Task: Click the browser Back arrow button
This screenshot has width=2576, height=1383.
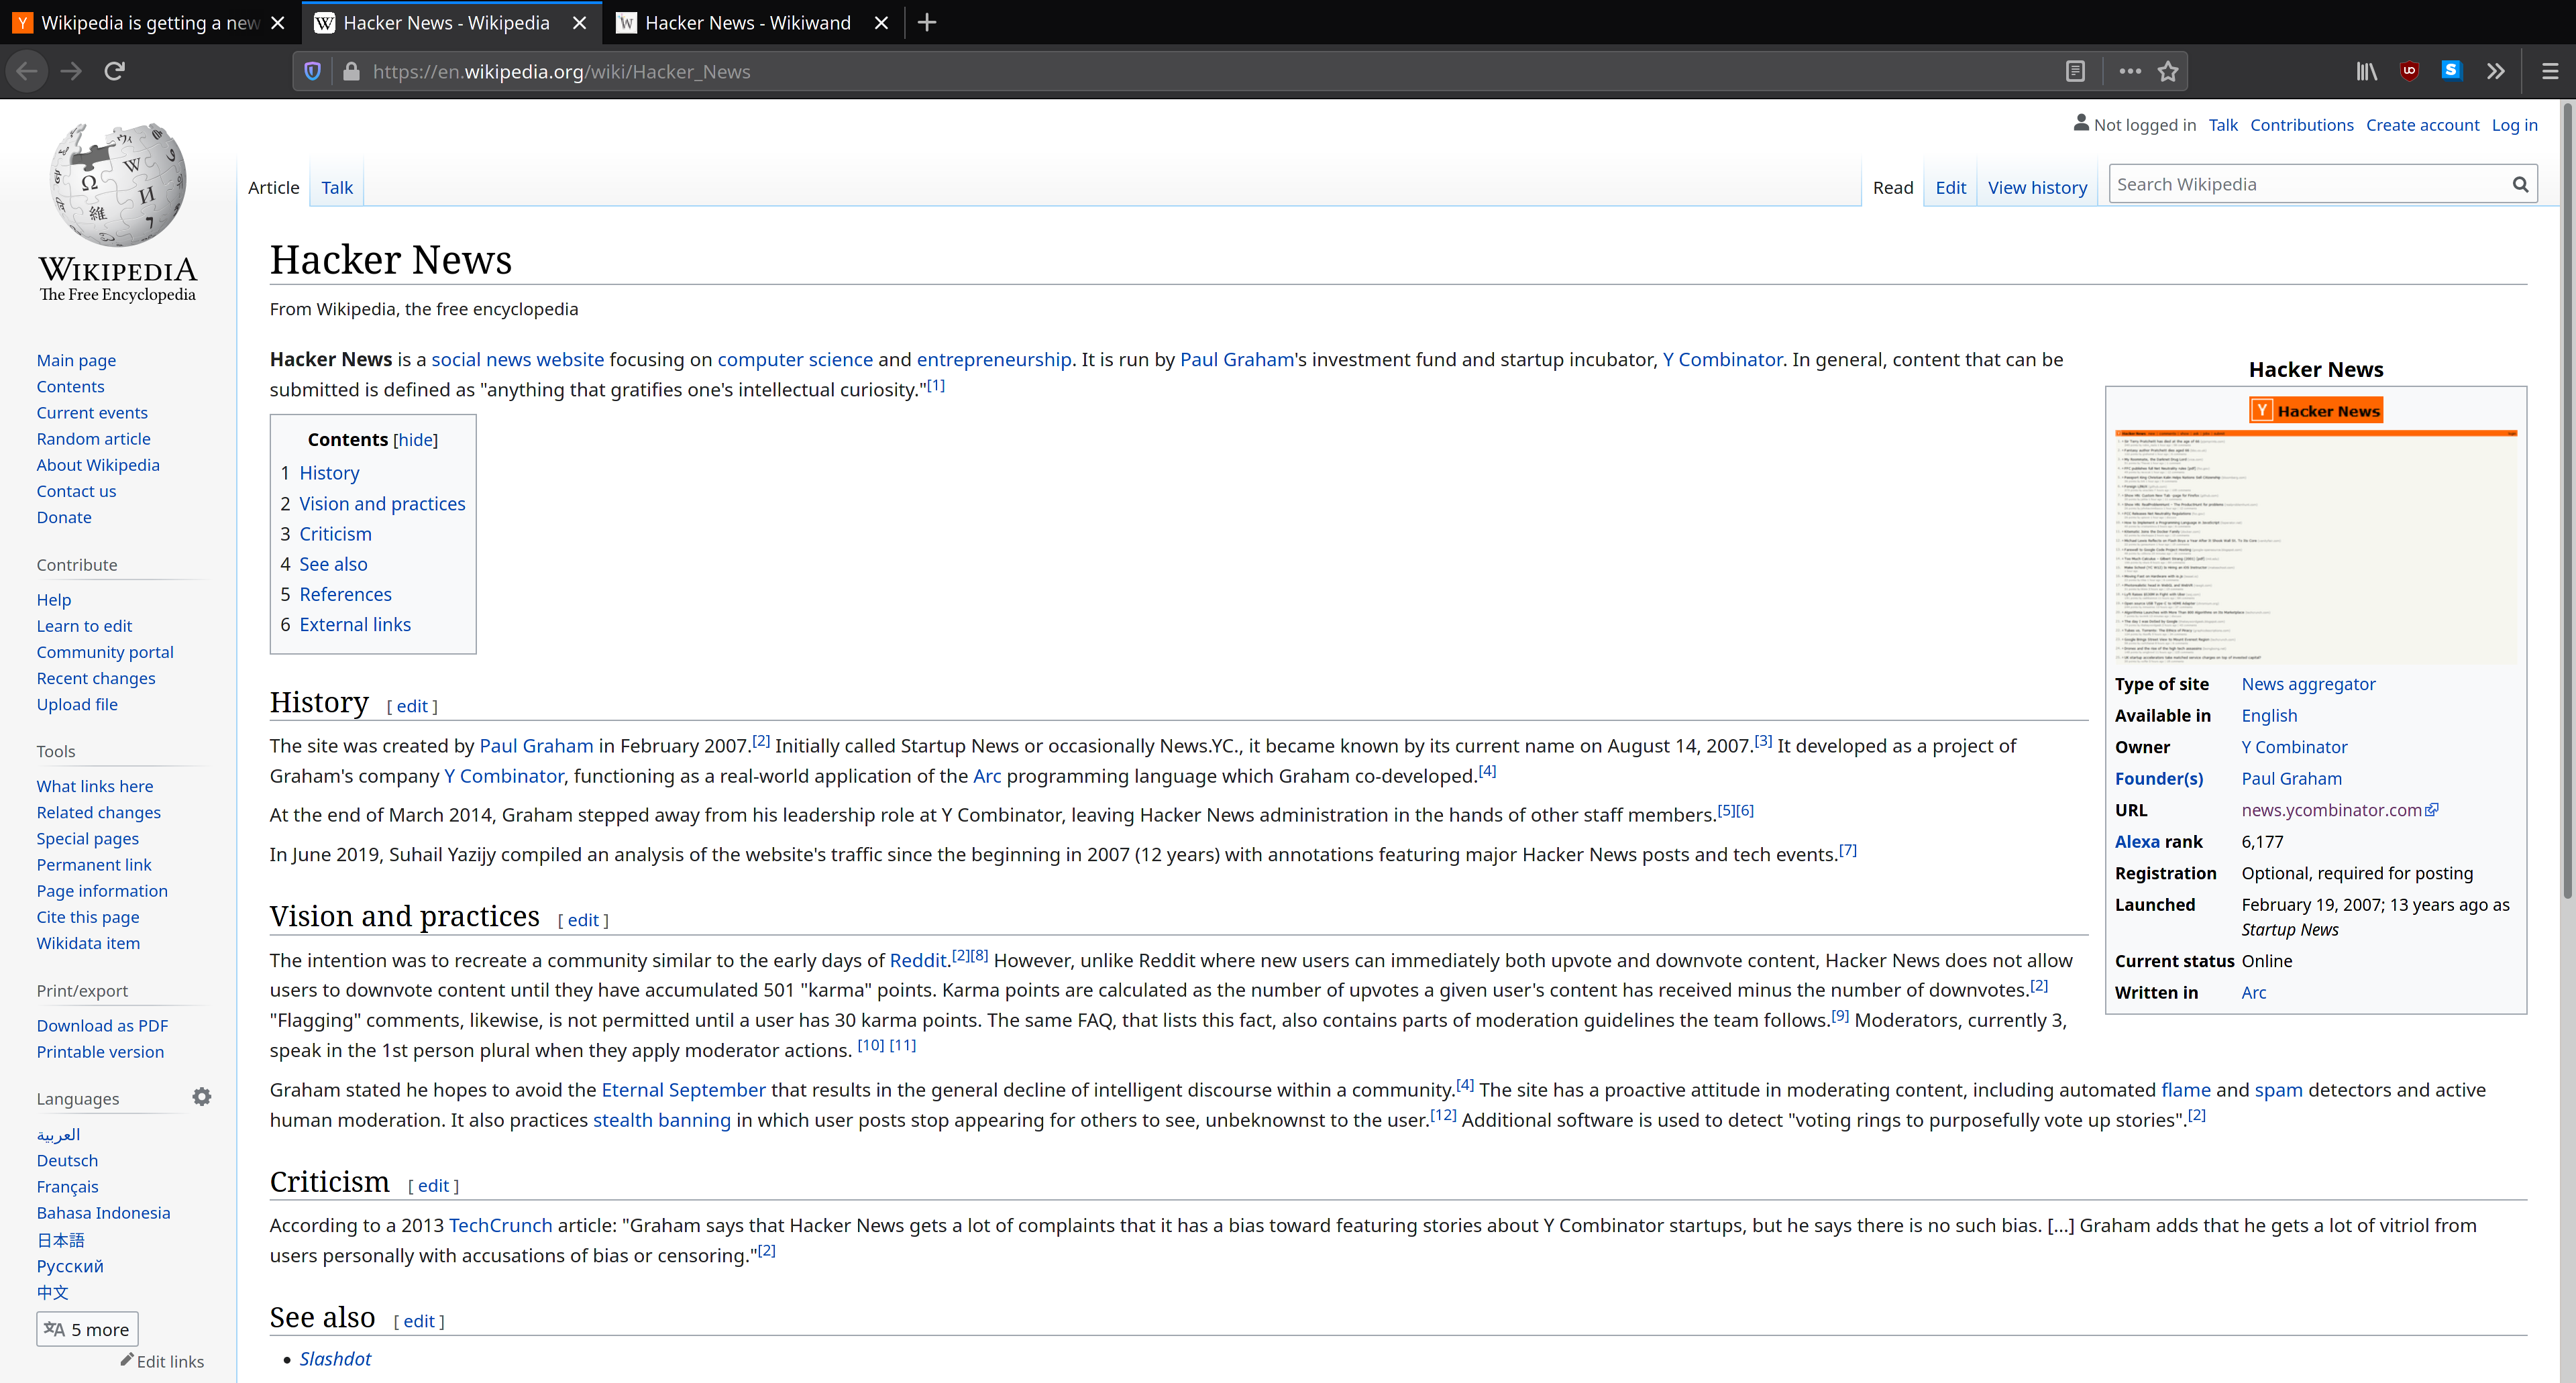Action: [27, 71]
